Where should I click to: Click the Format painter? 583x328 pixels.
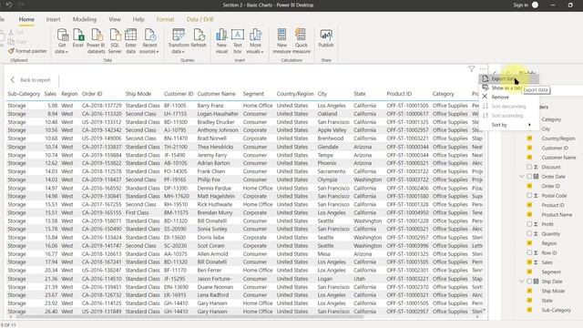(x=27, y=51)
